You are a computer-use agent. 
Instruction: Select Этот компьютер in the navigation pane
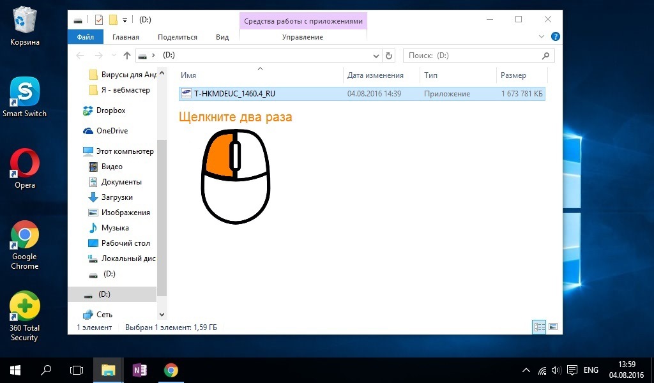118,151
